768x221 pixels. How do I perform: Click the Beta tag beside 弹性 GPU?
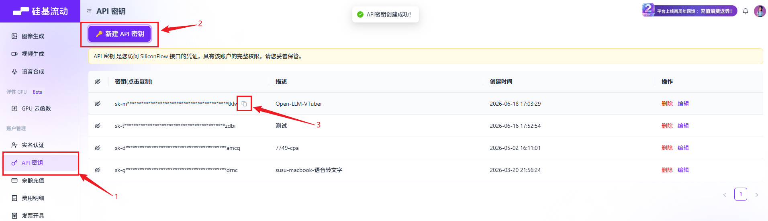[x=37, y=92]
